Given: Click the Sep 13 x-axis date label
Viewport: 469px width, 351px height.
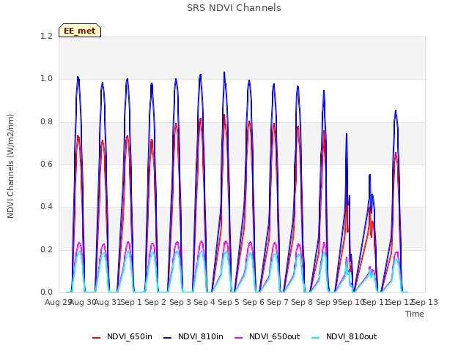Looking at the screenshot, I should click(x=425, y=302).
